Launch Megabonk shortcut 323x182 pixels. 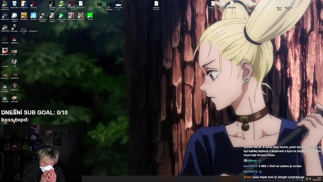tap(81, 16)
